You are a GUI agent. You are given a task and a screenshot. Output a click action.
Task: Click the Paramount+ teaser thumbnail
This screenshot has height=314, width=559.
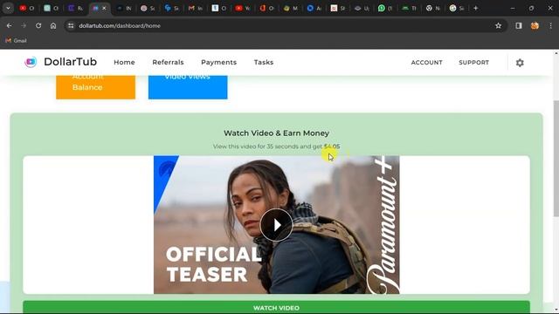(x=277, y=225)
